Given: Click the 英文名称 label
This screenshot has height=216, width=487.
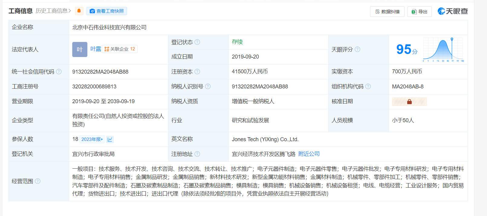Looking at the screenshot, I should [182, 139].
